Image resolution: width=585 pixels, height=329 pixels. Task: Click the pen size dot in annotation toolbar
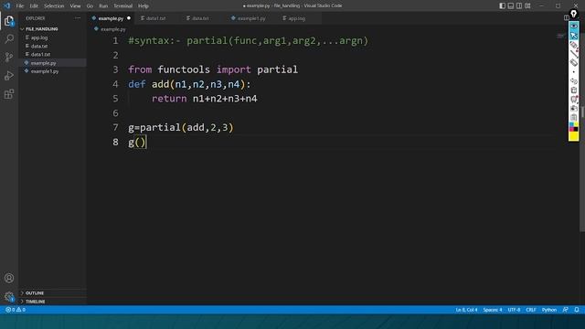[x=574, y=72]
